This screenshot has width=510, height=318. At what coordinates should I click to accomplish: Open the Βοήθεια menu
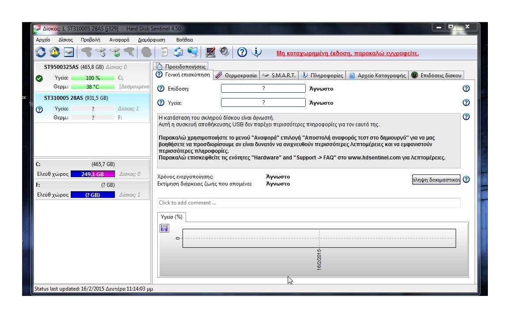tap(184, 40)
